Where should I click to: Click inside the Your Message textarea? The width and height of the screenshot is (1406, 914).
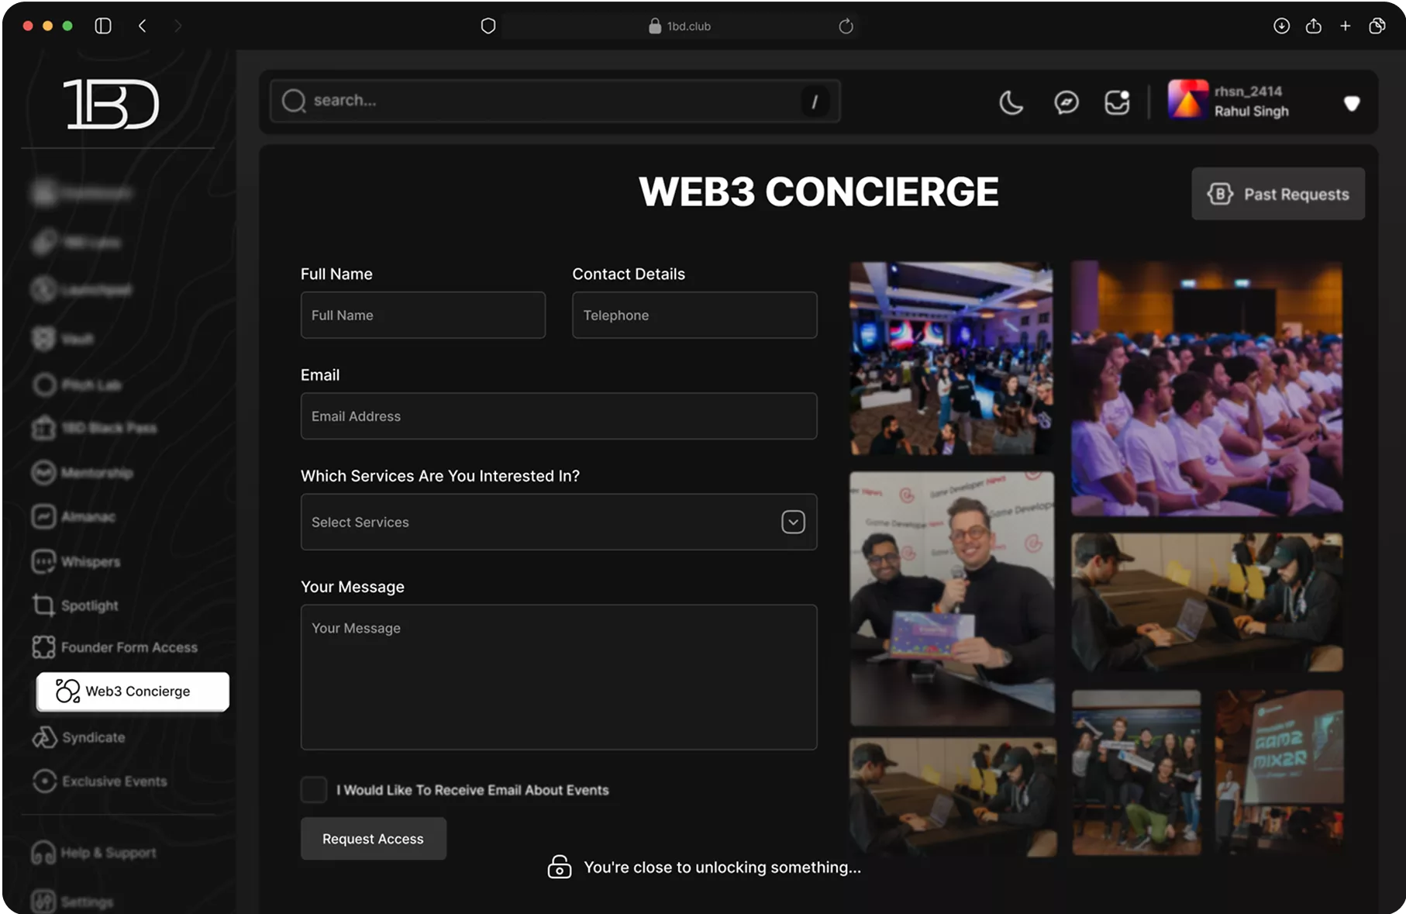(x=559, y=677)
